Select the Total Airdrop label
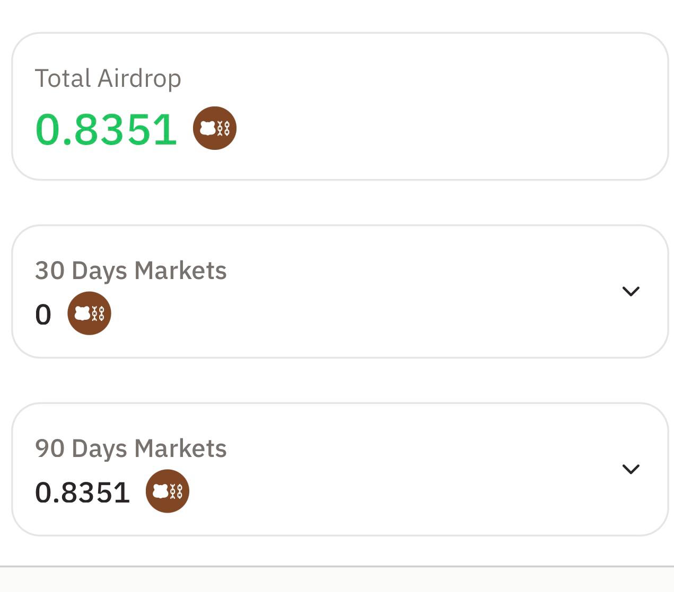The width and height of the screenshot is (674, 592). point(108,78)
